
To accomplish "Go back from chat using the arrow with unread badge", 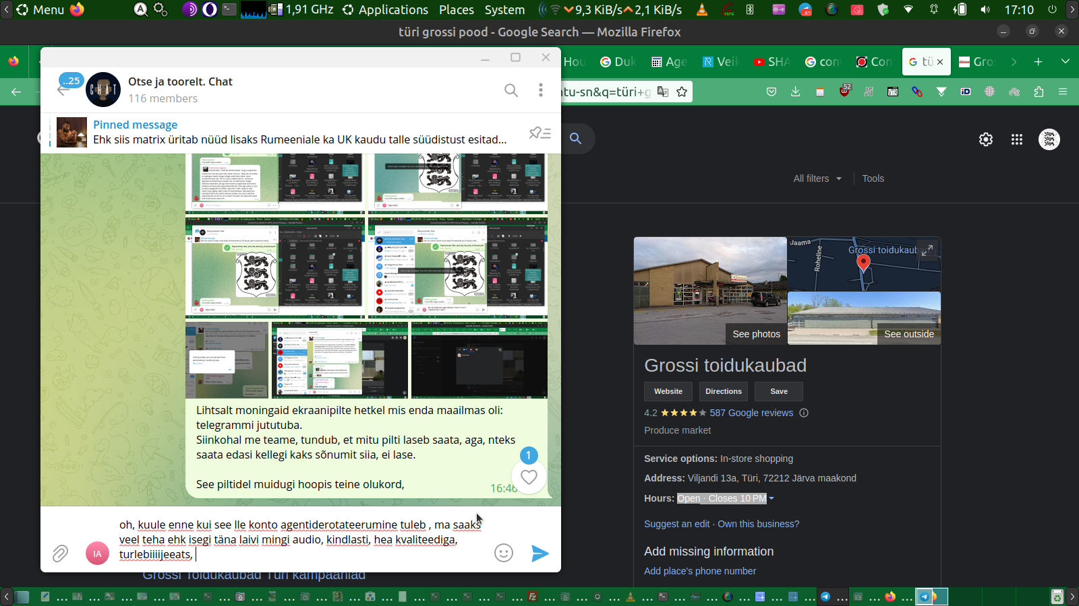I will click(x=63, y=90).
